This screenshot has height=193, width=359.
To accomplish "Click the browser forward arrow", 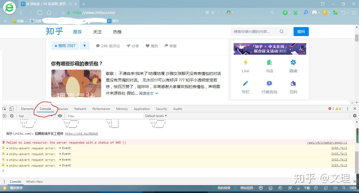I will coord(30,13).
